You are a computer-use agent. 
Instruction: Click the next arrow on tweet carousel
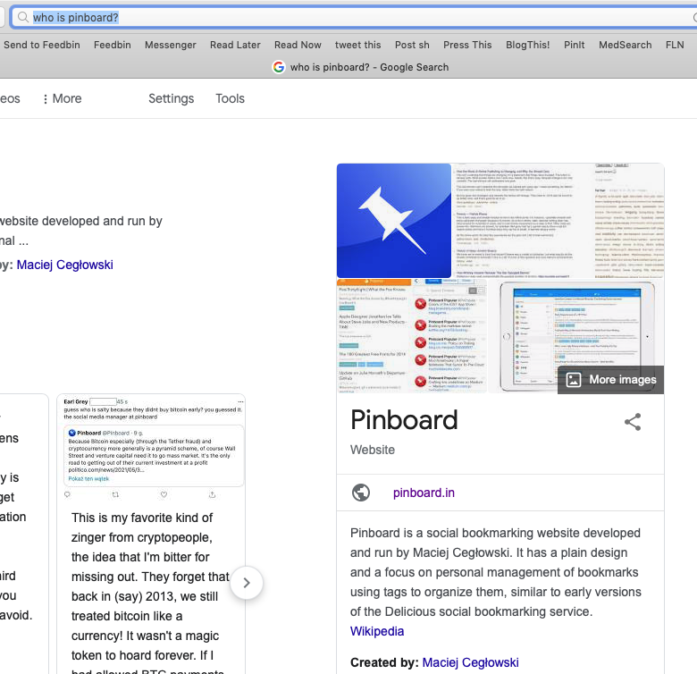click(x=247, y=583)
